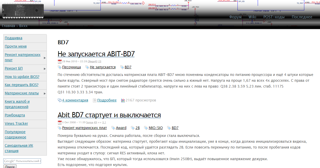Open Последнее in top navigation
320x168 pixels.
[x=302, y=17]
